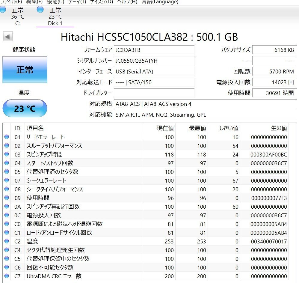Click status icon for 01 リードエラーレート
Image resolution: width=299 pixels, height=283 pixels.
(x=7, y=137)
